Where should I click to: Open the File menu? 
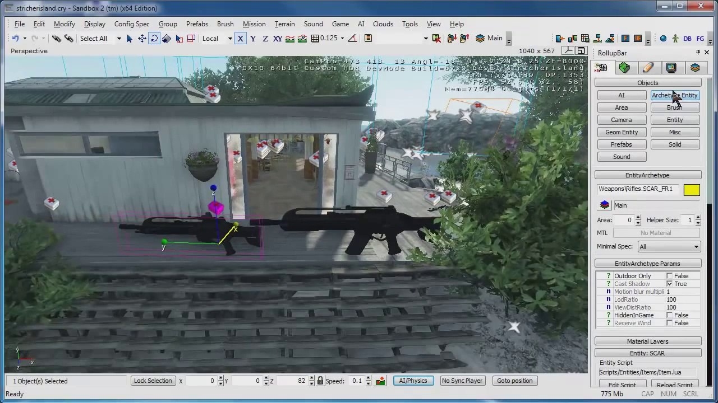pos(19,24)
